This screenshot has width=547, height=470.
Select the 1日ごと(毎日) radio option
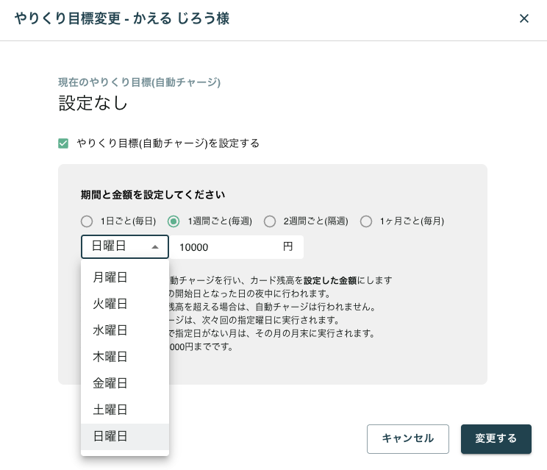coord(87,221)
